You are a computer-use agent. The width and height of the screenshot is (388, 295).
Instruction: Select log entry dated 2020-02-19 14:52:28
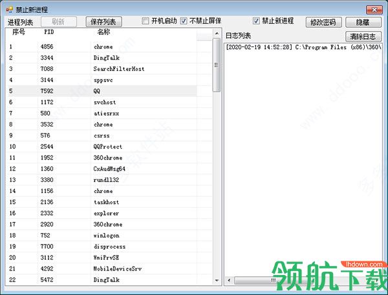304,47
